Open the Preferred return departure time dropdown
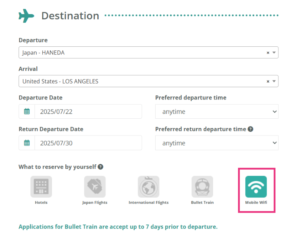Image resolution: width=297 pixels, height=243 pixels. tap(217, 143)
